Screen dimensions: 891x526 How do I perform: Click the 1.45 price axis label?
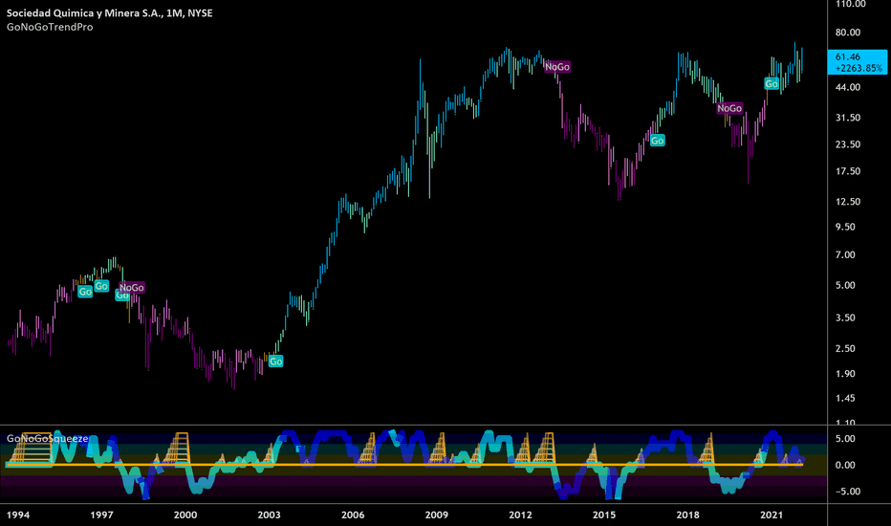click(x=845, y=398)
